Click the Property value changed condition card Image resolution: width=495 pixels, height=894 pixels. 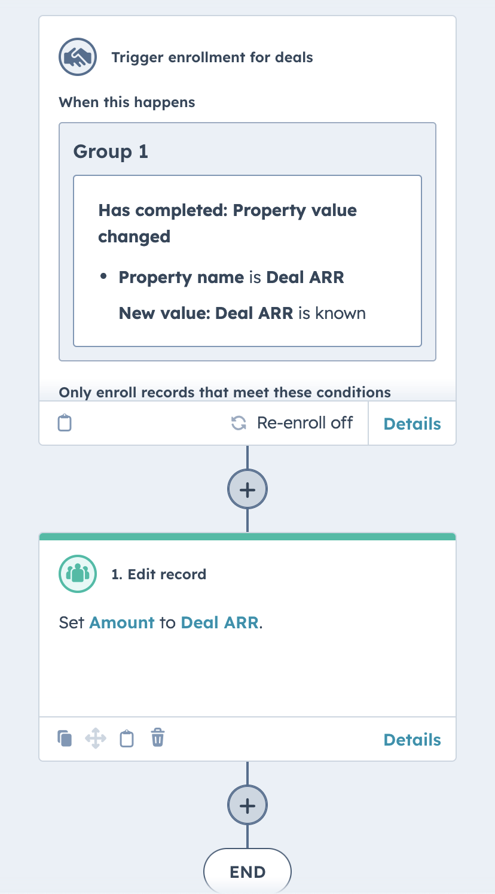(247, 260)
